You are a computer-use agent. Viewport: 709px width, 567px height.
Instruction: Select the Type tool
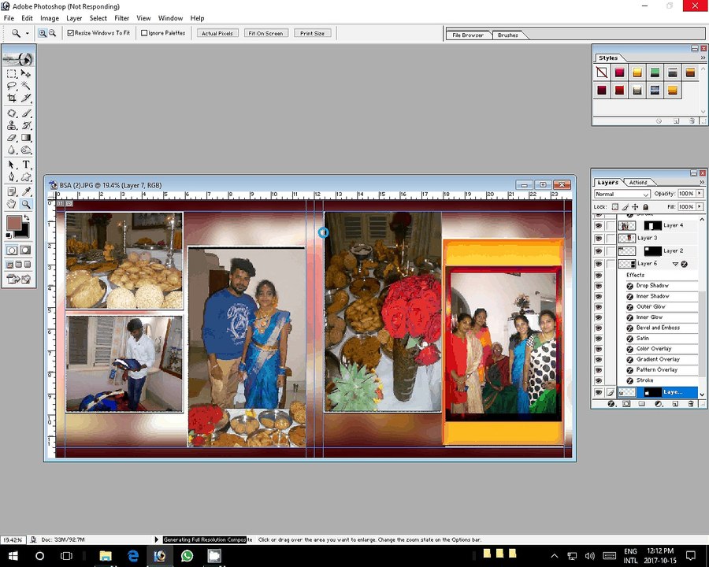pos(26,165)
